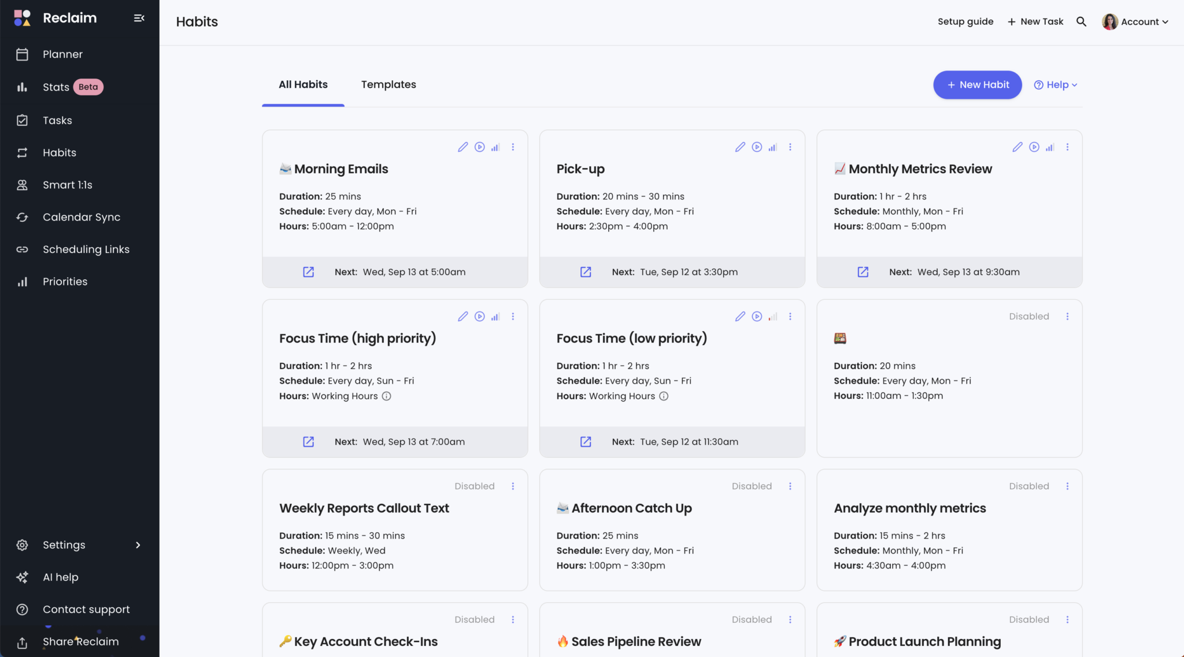The image size is (1184, 657).
Task: Switch to the Templates tab
Action: tap(388, 84)
